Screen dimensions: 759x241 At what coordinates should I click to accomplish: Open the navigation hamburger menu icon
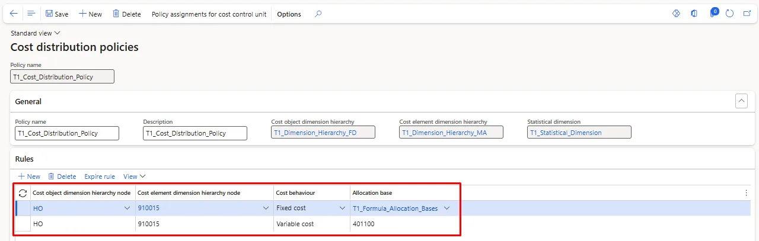point(31,14)
